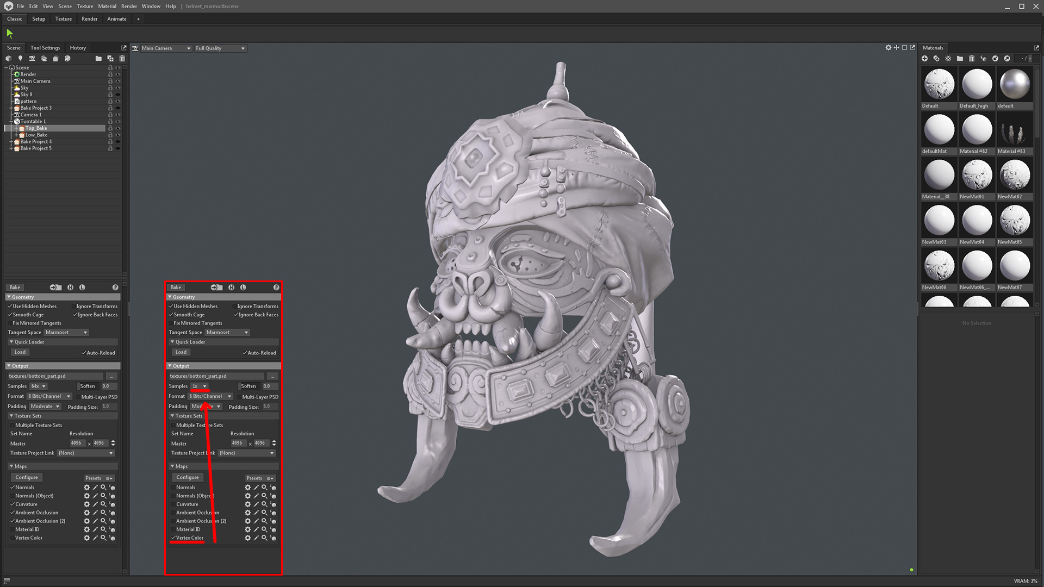1044x587 pixels.
Task: Create new material with plus icon
Action: (x=924, y=58)
